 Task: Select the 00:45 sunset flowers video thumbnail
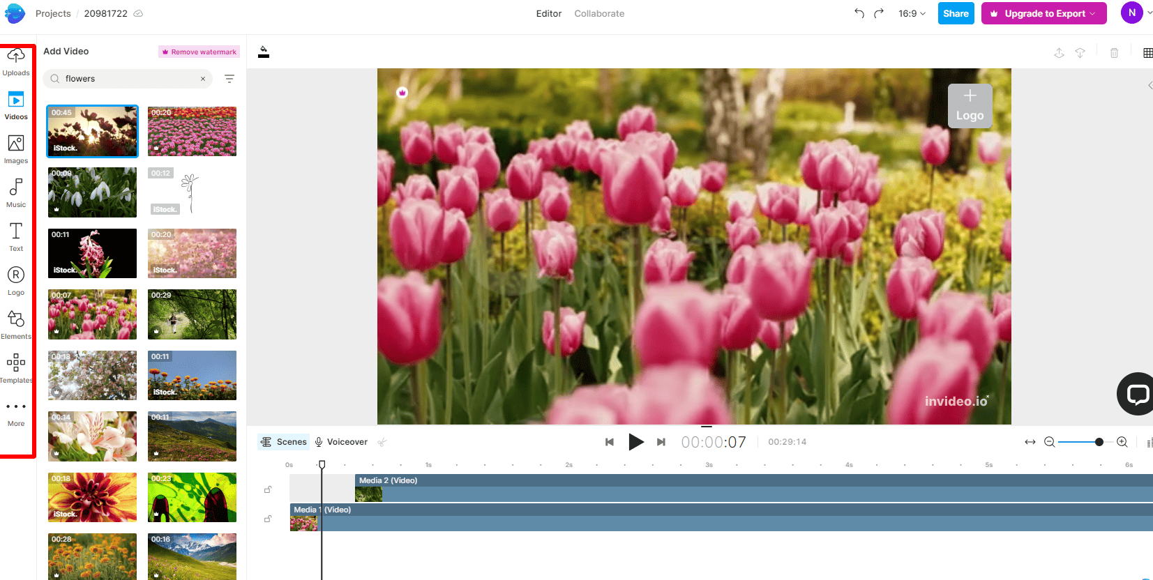[92, 131]
